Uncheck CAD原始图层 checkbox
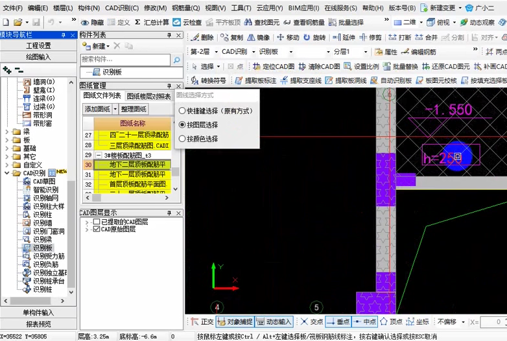 (x=96, y=229)
